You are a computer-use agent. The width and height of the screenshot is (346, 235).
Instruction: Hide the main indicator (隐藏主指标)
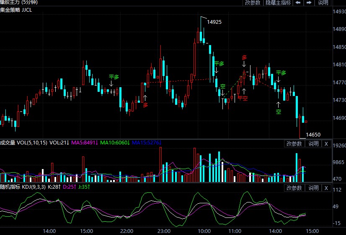278,3
